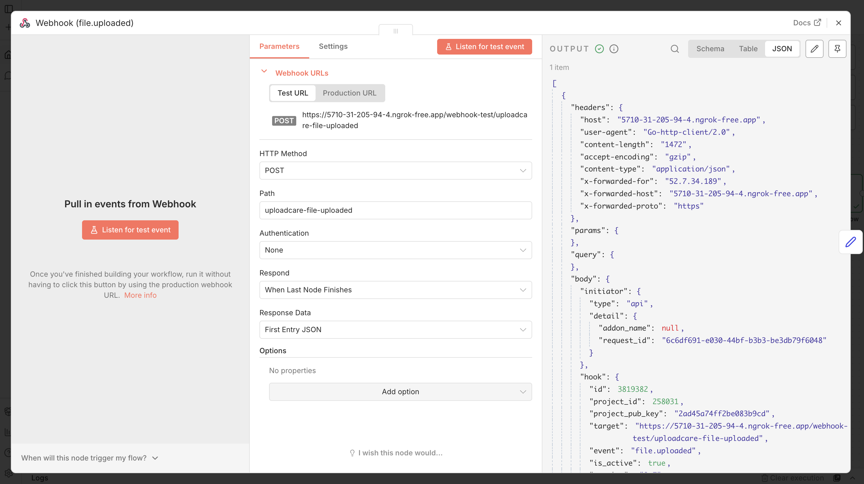Click the host header value
This screenshot has width=864, height=484.
coord(689,120)
